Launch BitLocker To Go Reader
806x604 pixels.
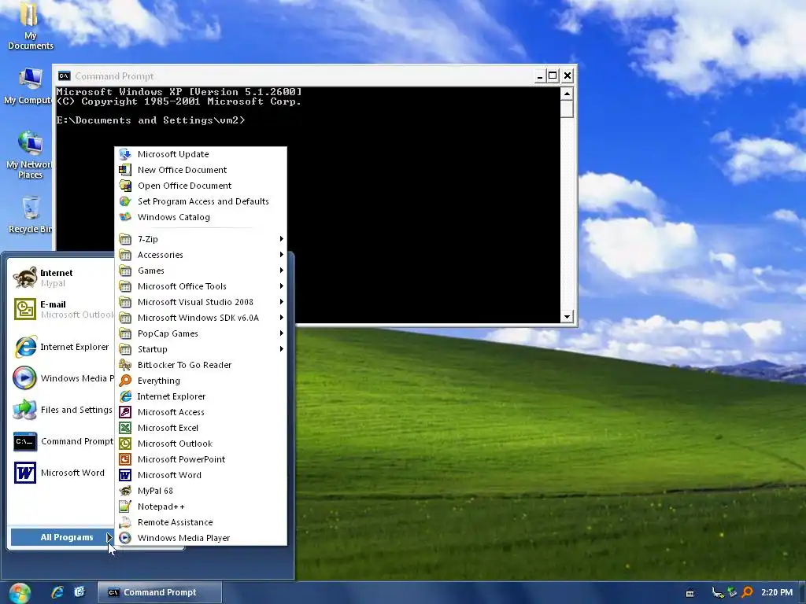pos(201,365)
